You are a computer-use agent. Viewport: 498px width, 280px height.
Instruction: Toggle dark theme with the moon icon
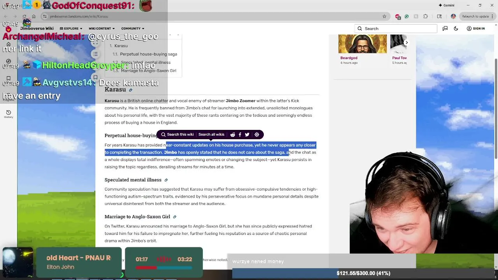pyautogui.click(x=456, y=28)
